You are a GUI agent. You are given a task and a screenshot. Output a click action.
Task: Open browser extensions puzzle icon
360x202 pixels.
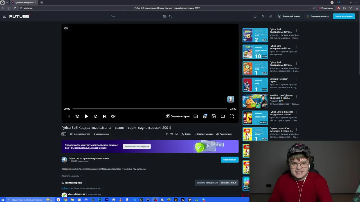pyautogui.click(x=344, y=8)
